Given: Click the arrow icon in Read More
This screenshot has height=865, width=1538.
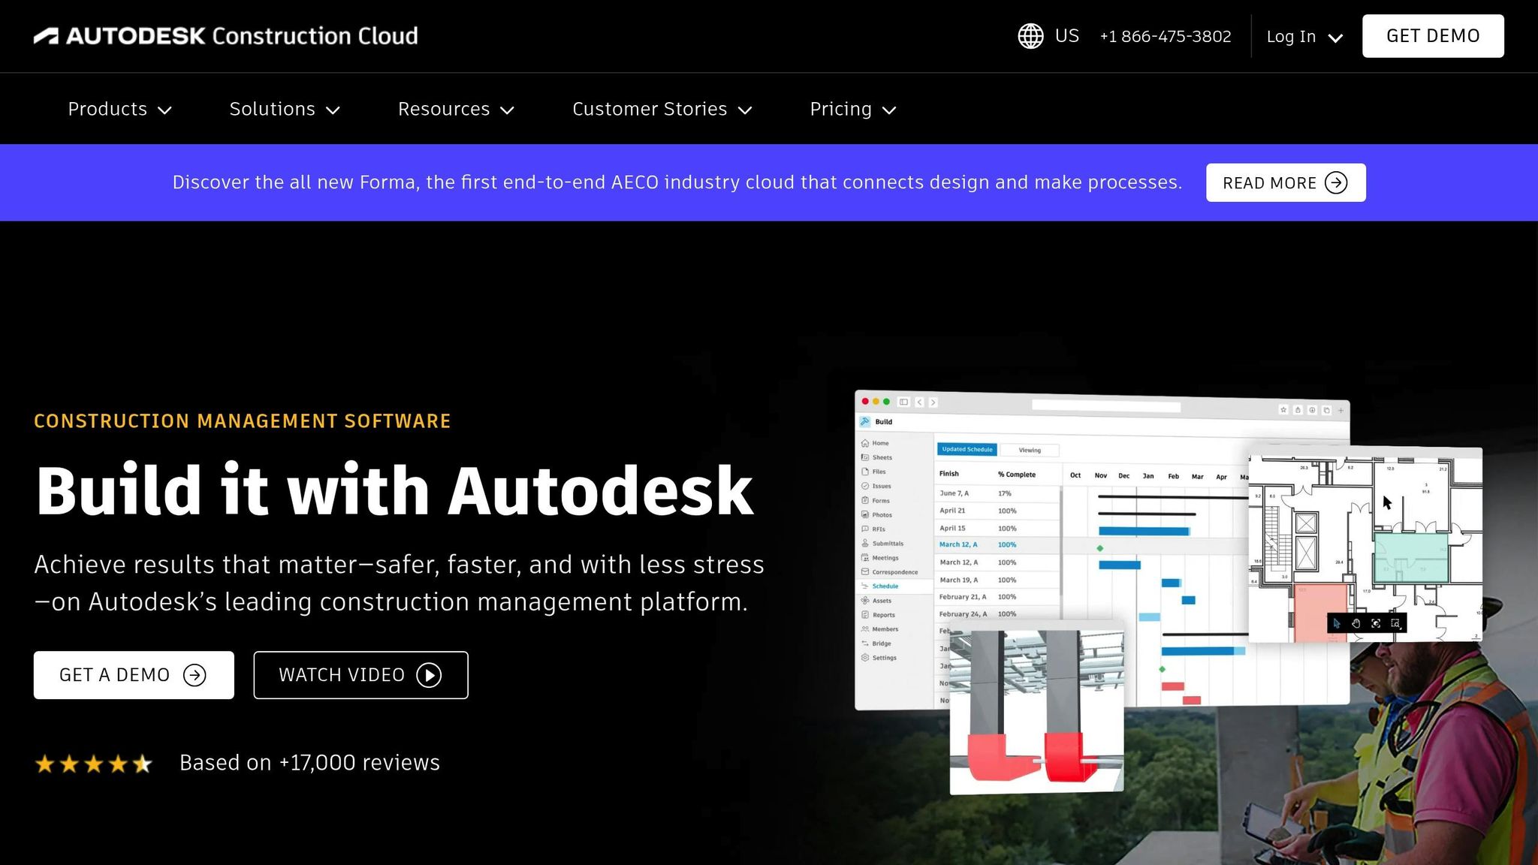Looking at the screenshot, I should (1336, 182).
